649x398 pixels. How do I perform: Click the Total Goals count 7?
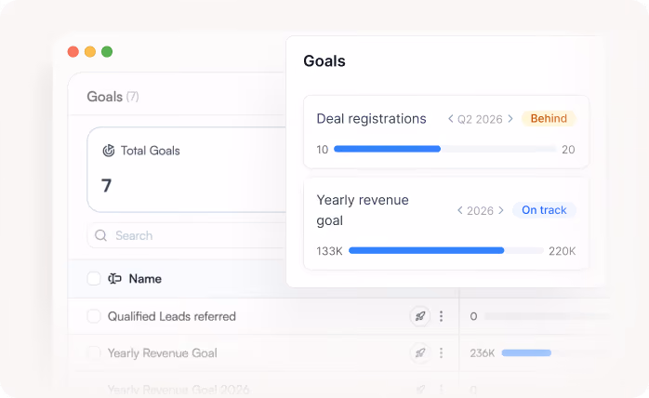click(106, 186)
